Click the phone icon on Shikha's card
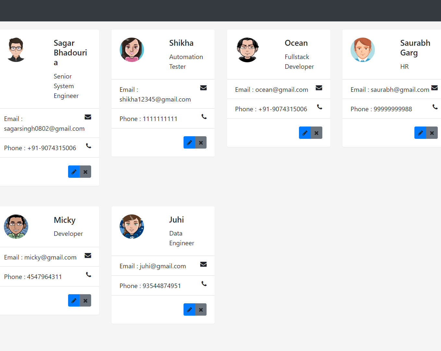Image resolution: width=441 pixels, height=351 pixels. tap(204, 117)
